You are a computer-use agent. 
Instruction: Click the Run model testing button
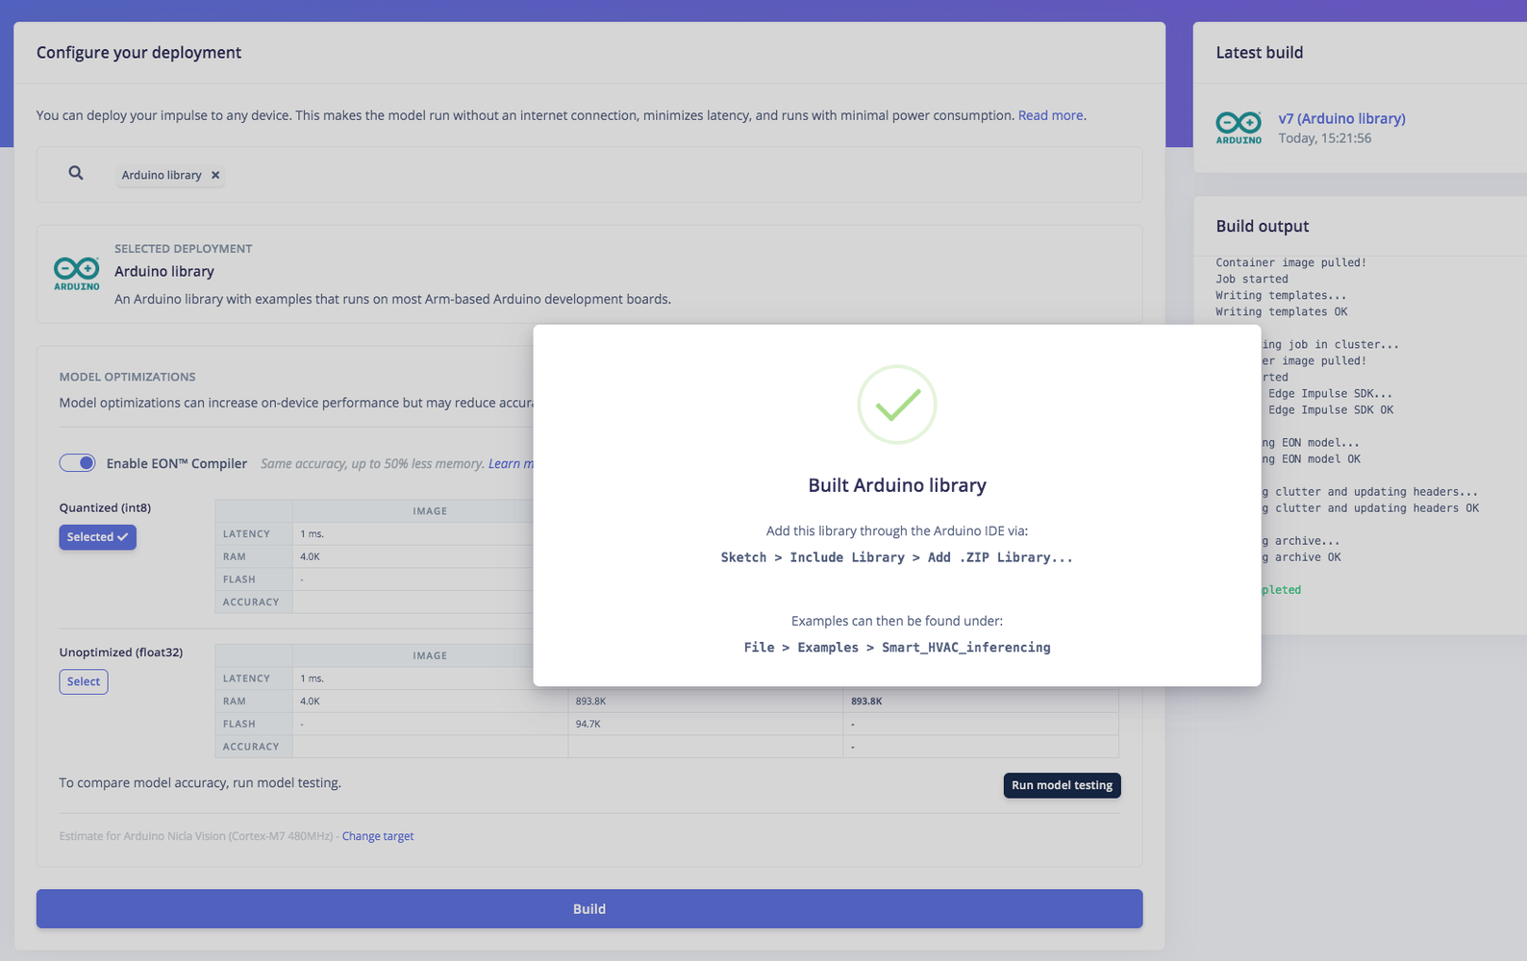click(x=1062, y=785)
